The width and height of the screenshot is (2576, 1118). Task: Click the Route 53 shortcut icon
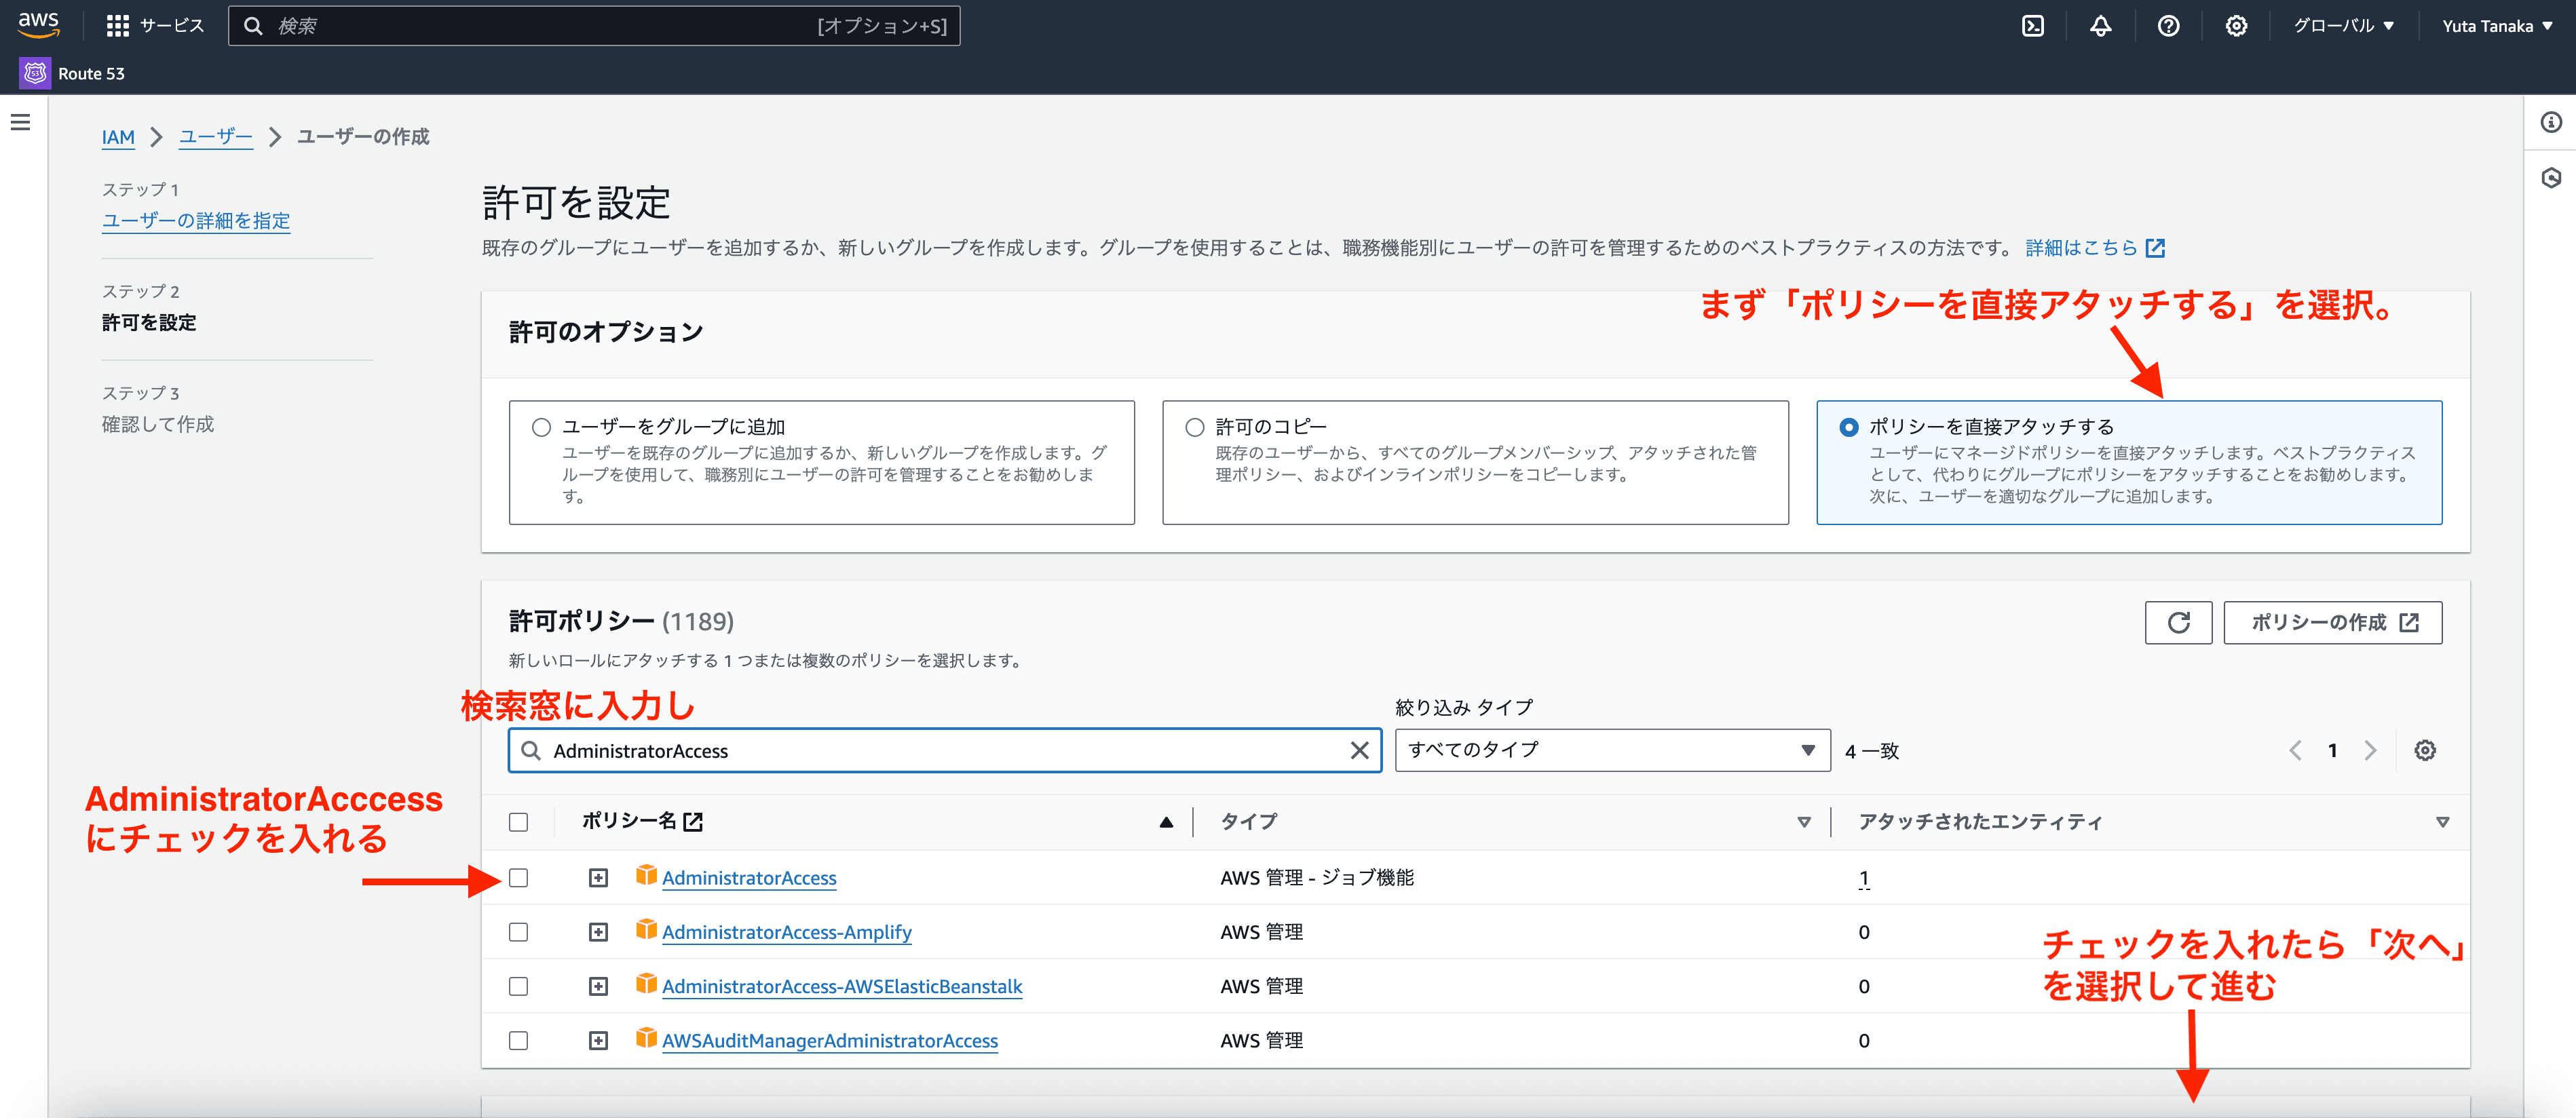coord(35,73)
